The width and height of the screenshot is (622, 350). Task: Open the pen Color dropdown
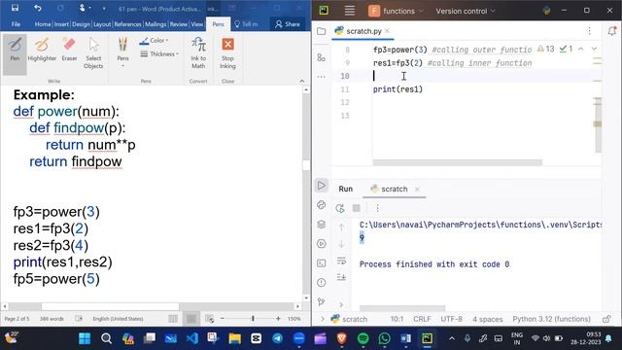click(x=155, y=41)
